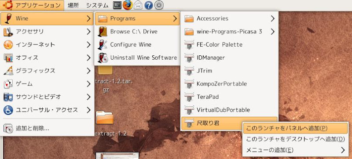Click the Ubuntu logo icon
This screenshot has height=159, width=352.
[x=8, y=5]
